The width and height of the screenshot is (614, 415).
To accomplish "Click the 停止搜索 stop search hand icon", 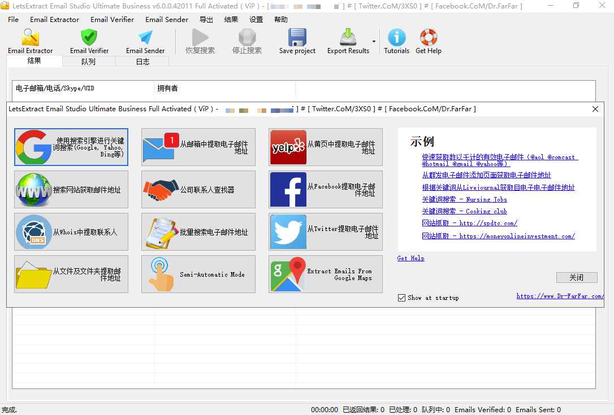I will click(247, 41).
